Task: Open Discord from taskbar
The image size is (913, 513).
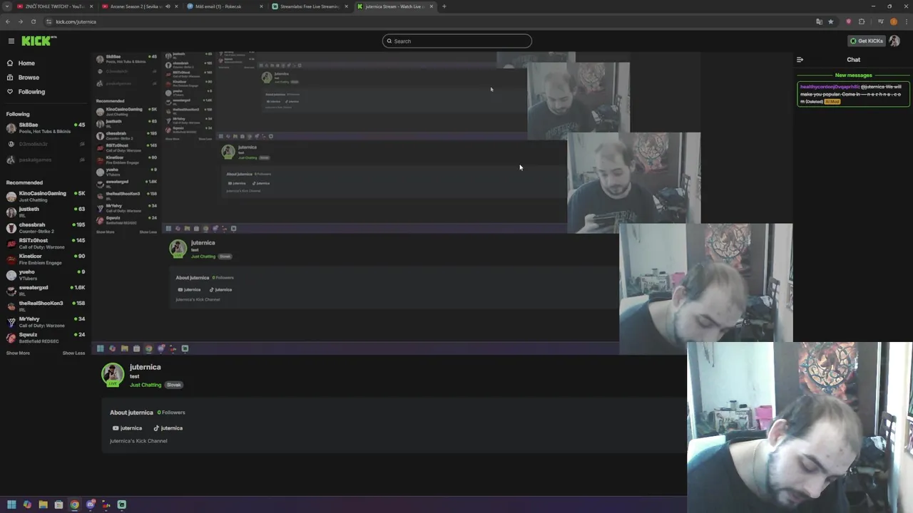Action: tap(91, 504)
